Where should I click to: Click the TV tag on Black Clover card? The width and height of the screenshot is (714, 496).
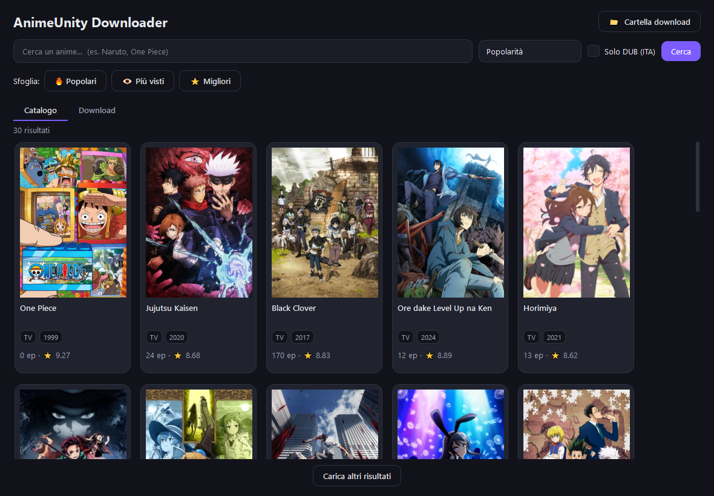(280, 337)
